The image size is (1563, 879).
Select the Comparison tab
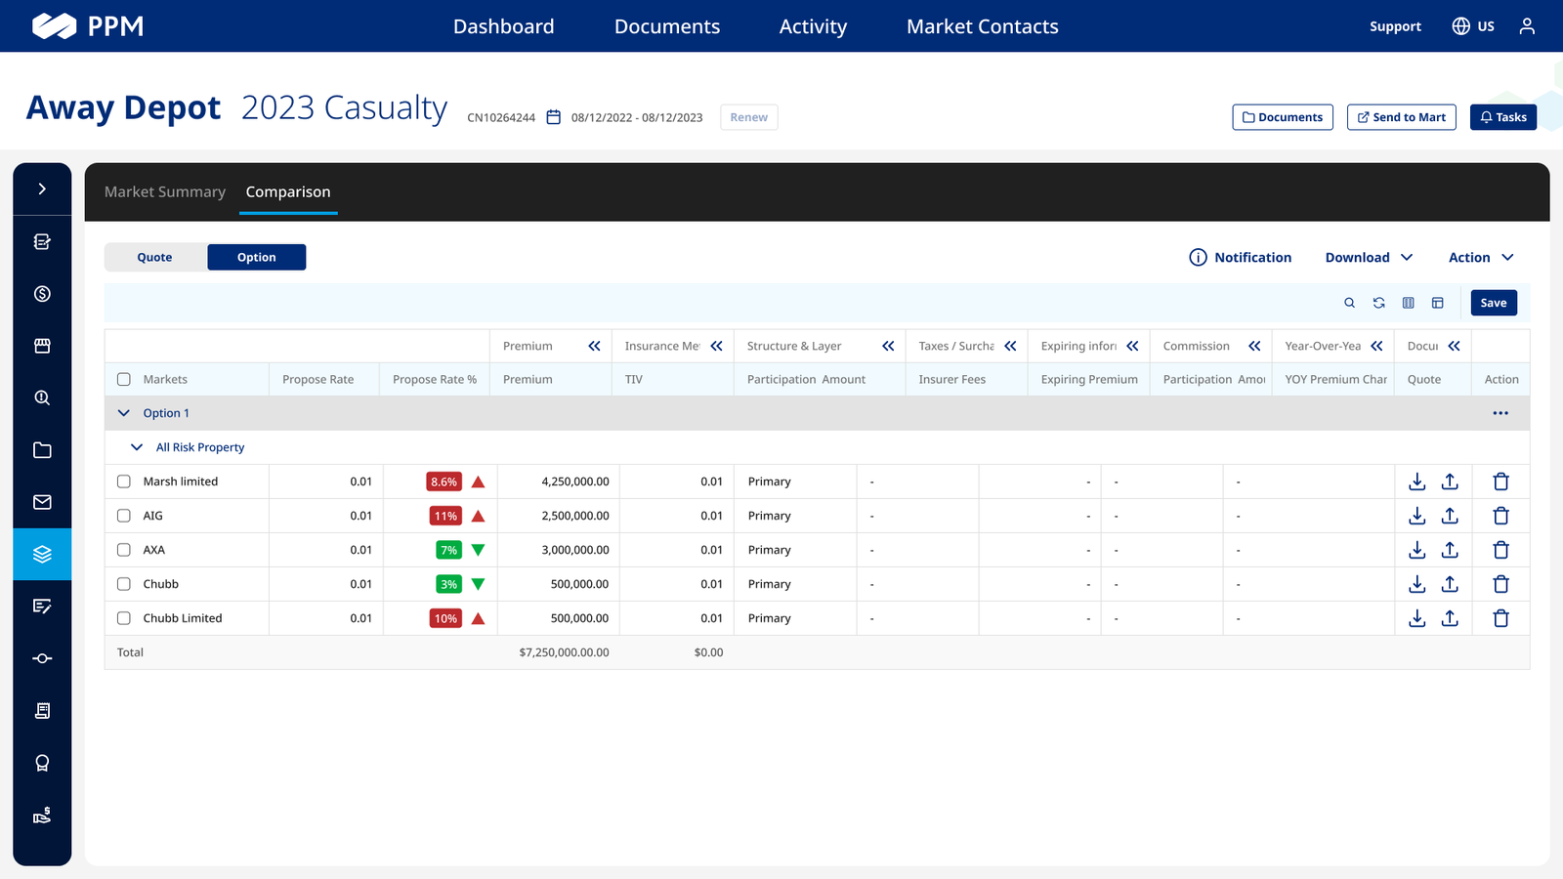coord(288,191)
